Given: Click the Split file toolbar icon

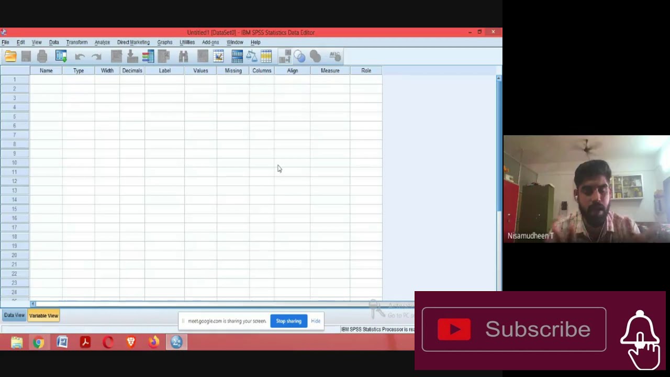Looking at the screenshot, I should [x=237, y=56].
